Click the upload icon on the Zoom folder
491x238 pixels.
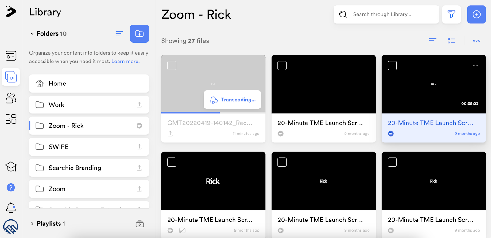click(x=139, y=189)
